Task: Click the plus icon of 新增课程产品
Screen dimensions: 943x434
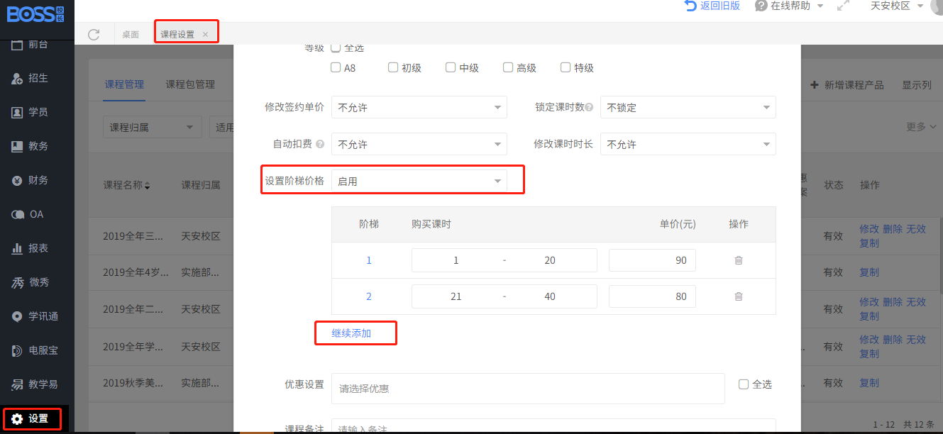Action: (x=815, y=84)
